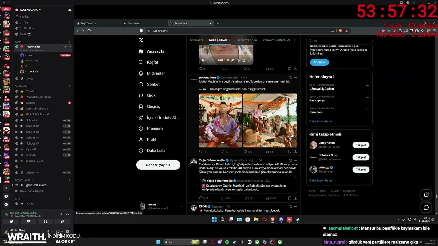Collapse the AFK channel category

pos(18,199)
